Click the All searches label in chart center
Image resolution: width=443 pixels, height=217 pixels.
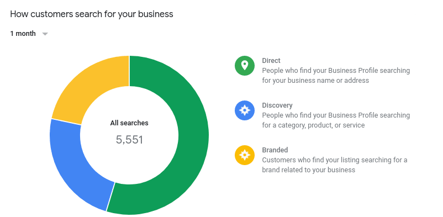(129, 123)
